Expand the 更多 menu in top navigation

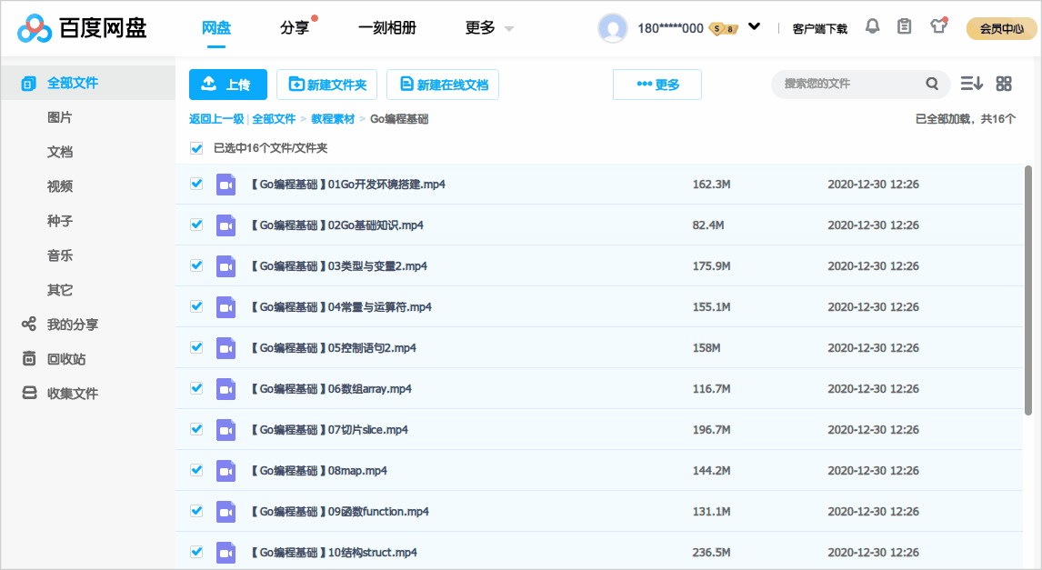click(x=489, y=28)
